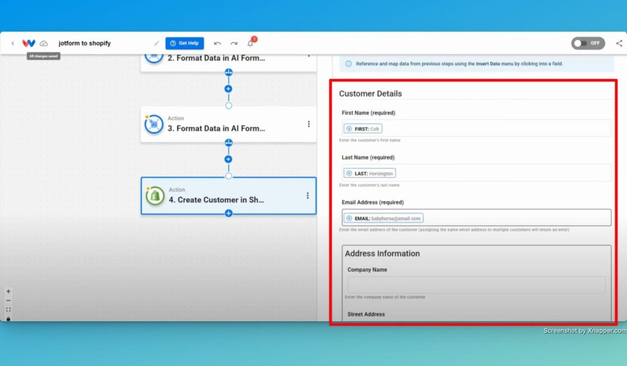Zoom out on the canvas
Image resolution: width=627 pixels, height=366 pixels.
(x=9, y=301)
